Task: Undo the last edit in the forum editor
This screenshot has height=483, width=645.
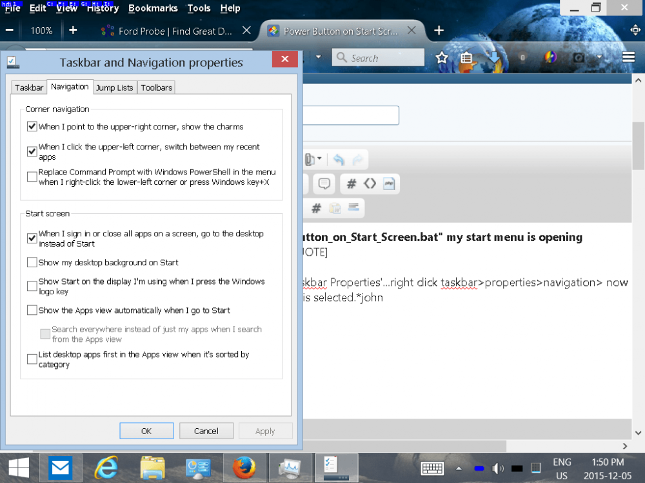Action: coord(338,159)
